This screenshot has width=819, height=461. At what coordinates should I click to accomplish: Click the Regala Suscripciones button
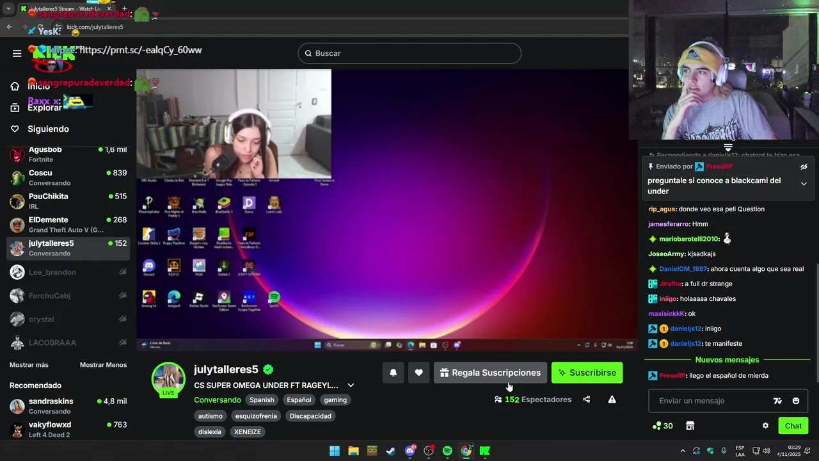click(x=490, y=373)
